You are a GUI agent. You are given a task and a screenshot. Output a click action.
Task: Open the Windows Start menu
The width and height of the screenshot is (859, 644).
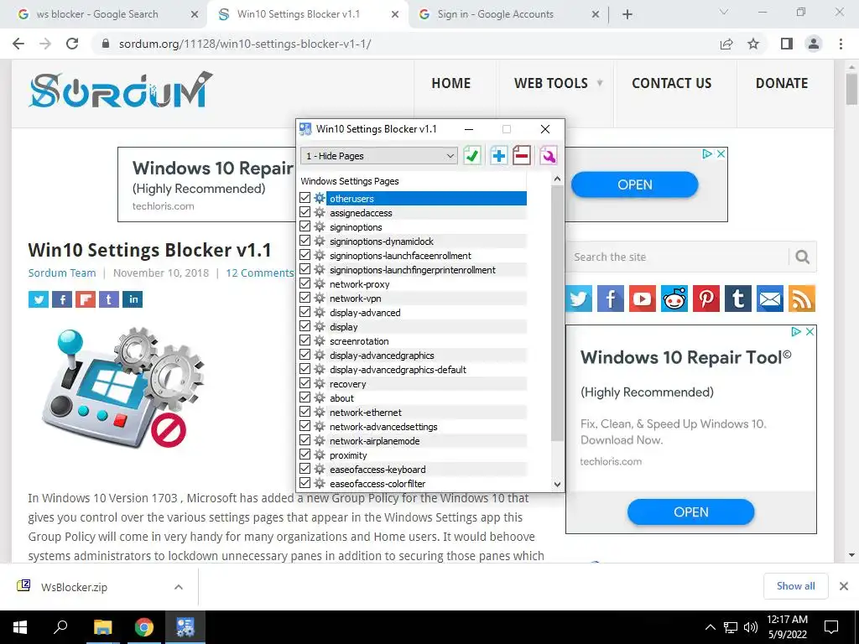pos(20,627)
